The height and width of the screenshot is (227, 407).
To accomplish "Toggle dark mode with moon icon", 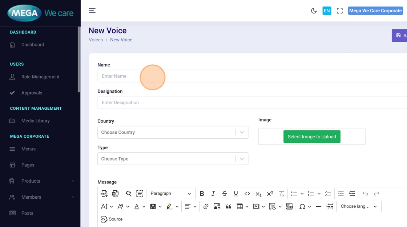I will [314, 11].
